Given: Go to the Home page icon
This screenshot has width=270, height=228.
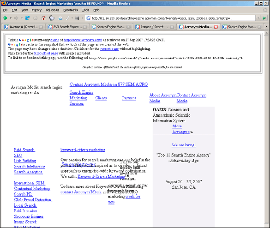Looking at the screenshot, I should [43, 18].
